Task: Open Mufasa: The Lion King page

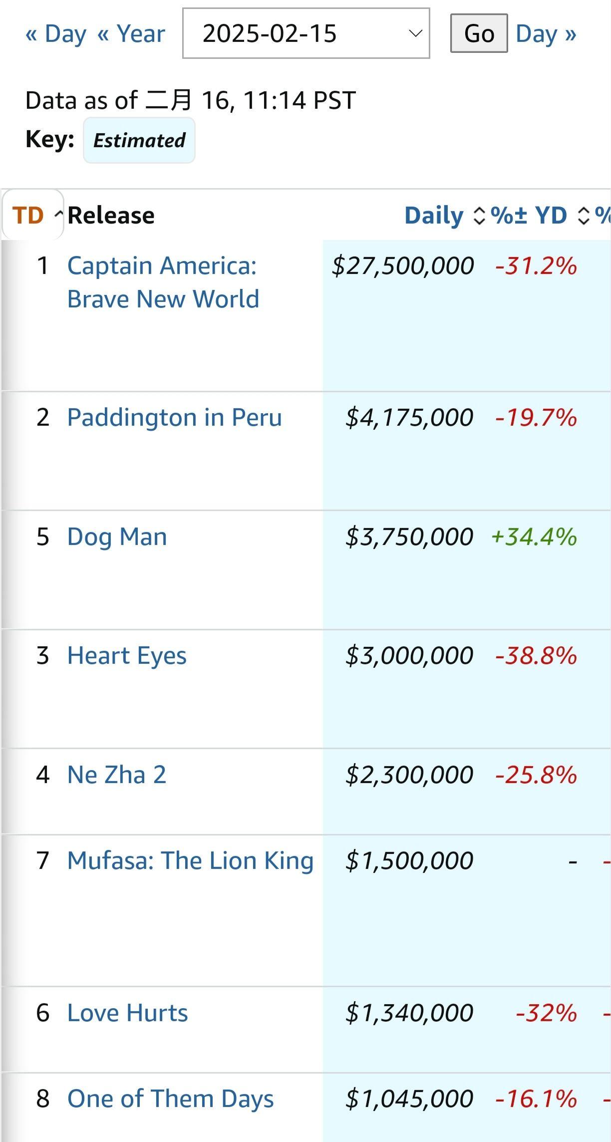Action: (190, 860)
